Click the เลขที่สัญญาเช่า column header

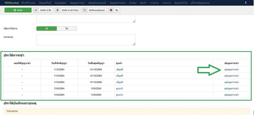click(22, 63)
